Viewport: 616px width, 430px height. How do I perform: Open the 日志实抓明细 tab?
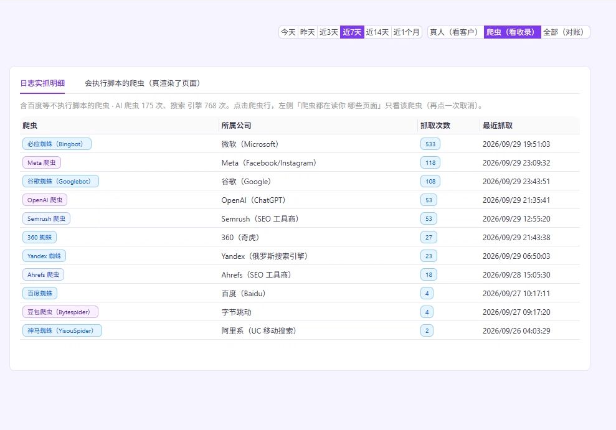(x=42, y=83)
